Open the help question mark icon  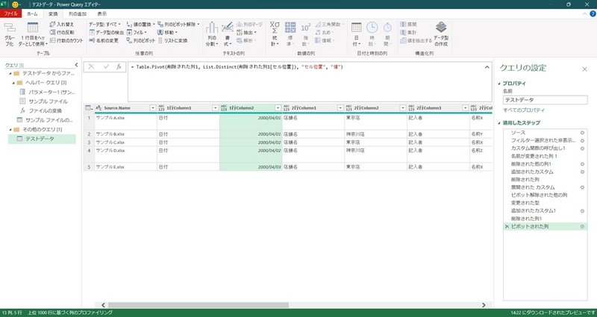(593, 13)
